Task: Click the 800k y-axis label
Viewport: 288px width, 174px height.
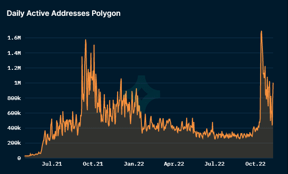Action: (14, 98)
